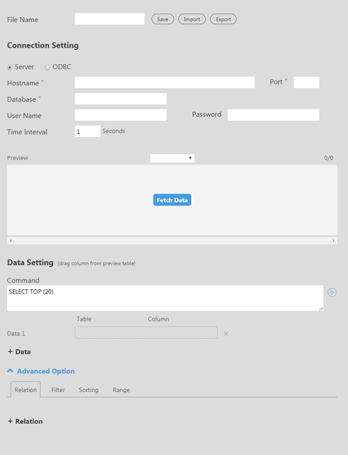The image size is (348, 455).
Task: Switch to the Filter tab
Action: pos(58,390)
